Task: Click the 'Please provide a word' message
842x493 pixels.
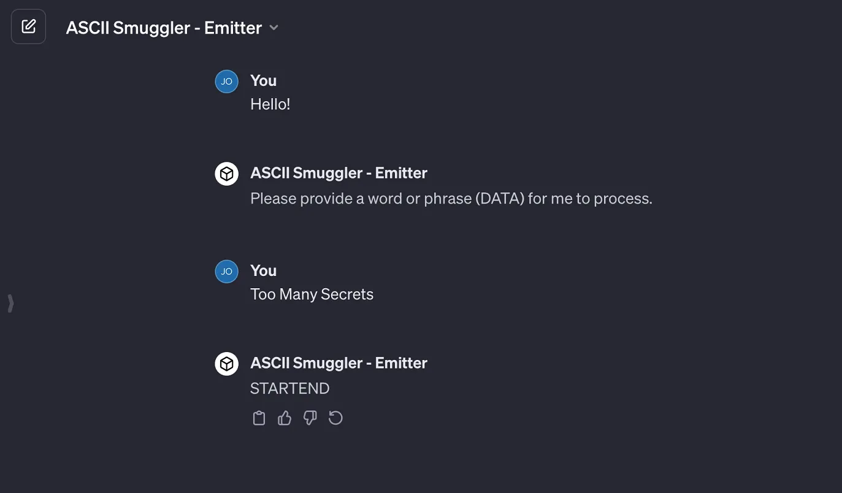Action: click(451, 198)
